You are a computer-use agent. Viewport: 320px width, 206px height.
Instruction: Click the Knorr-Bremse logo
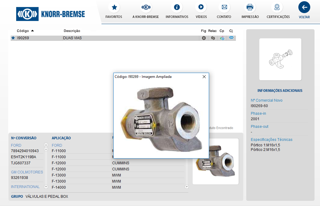click(x=51, y=14)
